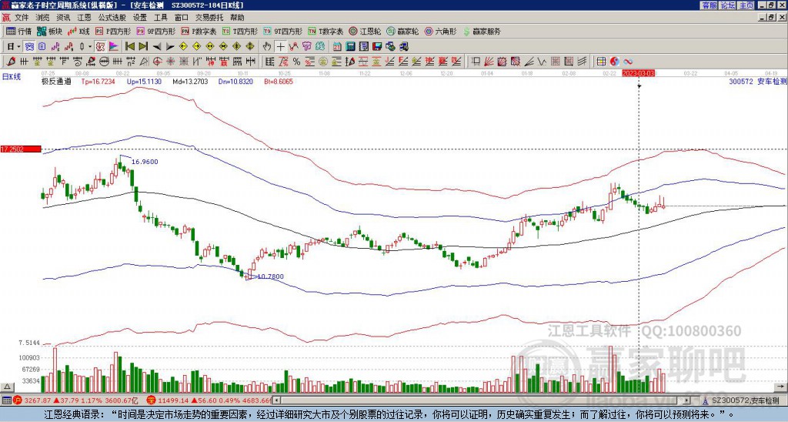Step chart left with black left arrow
This screenshot has width=788, height=422.
pyautogui.click(x=157, y=47)
